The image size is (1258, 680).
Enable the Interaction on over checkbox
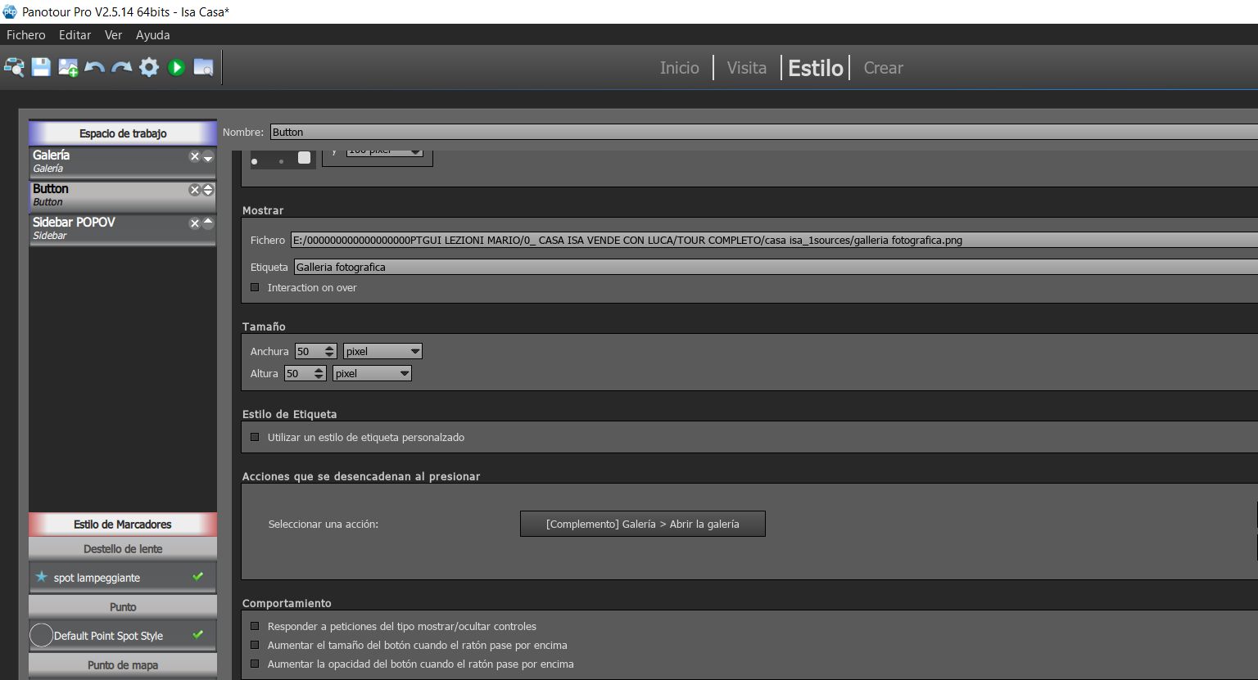(255, 287)
